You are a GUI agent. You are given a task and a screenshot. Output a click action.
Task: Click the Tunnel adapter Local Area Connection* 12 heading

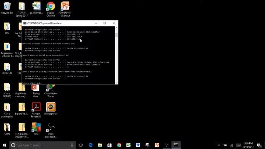46,55
